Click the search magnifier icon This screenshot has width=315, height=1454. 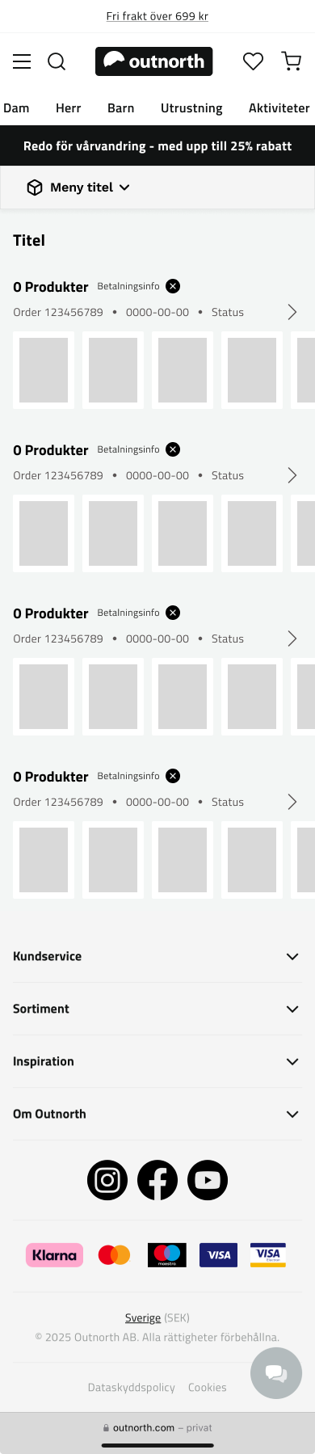pos(57,61)
